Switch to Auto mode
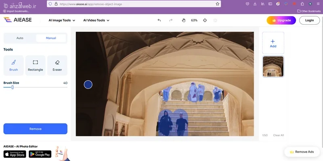 tap(20, 38)
